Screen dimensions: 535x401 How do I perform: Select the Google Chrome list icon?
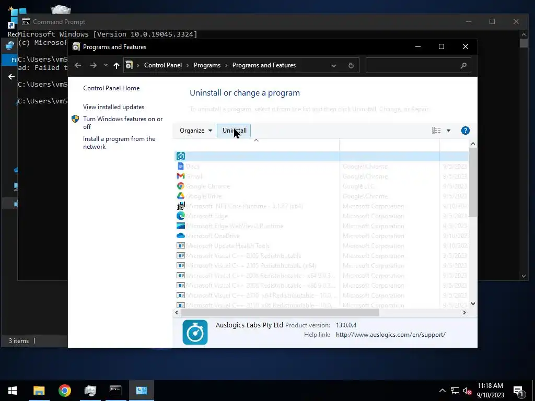click(180, 186)
